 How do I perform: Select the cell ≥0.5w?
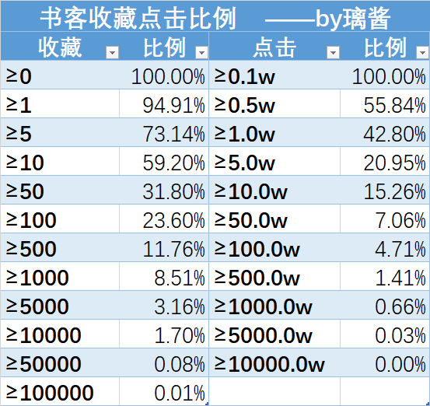(274, 103)
